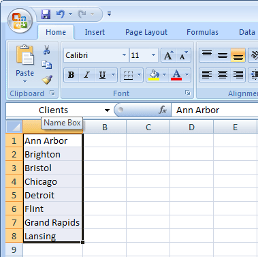Open the Formulas tab
This screenshot has height=257, width=258.
[202, 32]
